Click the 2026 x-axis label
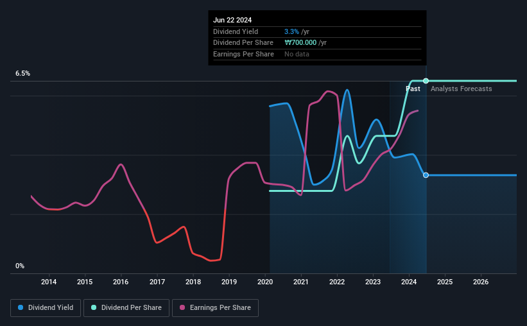The height and width of the screenshot is (326, 527). (x=481, y=282)
